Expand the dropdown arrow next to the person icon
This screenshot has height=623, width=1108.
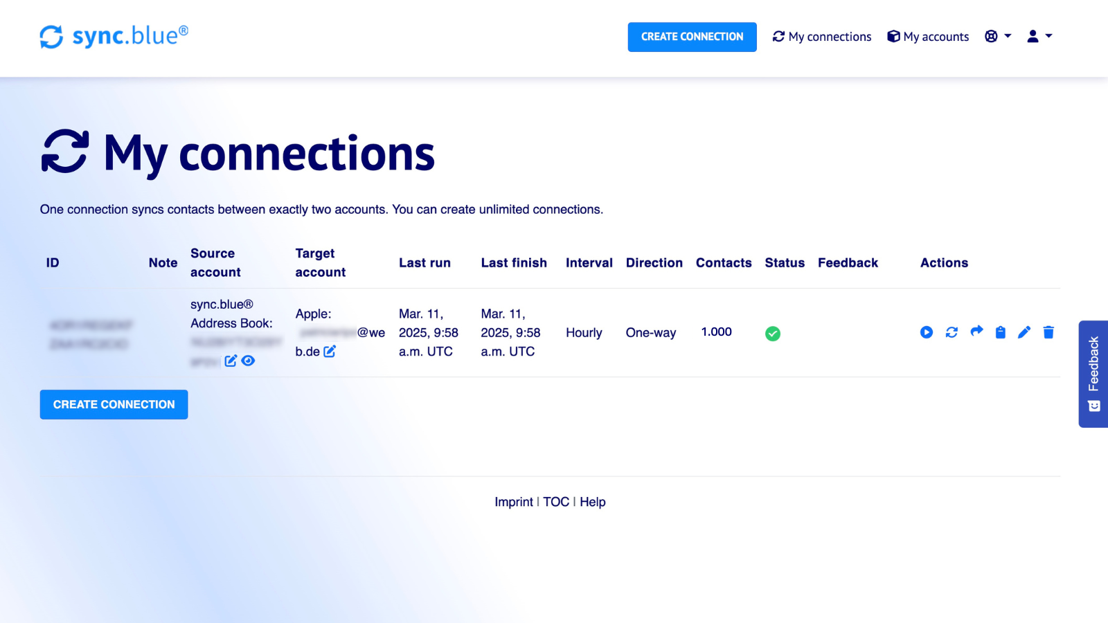pos(1047,36)
